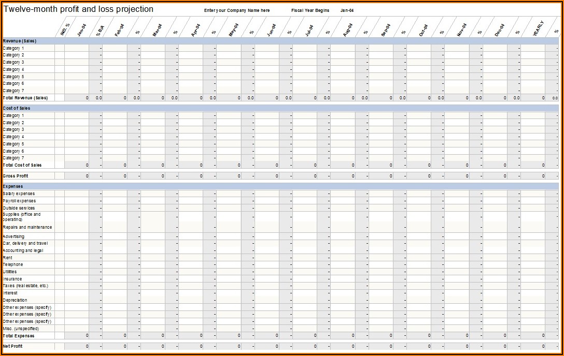Click the Depreciation row label

15,300
